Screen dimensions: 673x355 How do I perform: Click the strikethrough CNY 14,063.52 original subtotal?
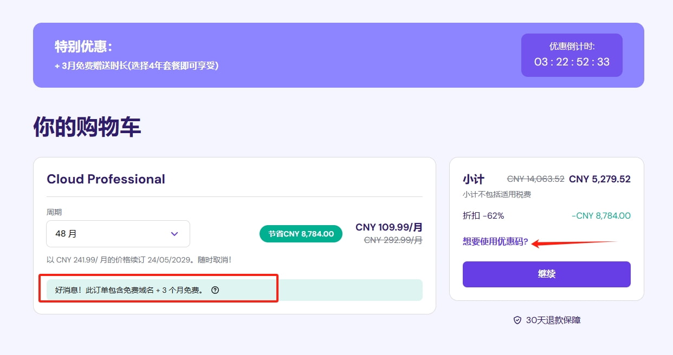[534, 179]
